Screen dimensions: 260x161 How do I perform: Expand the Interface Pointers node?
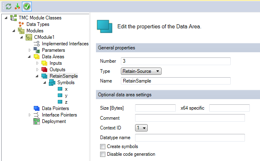tap(30, 115)
